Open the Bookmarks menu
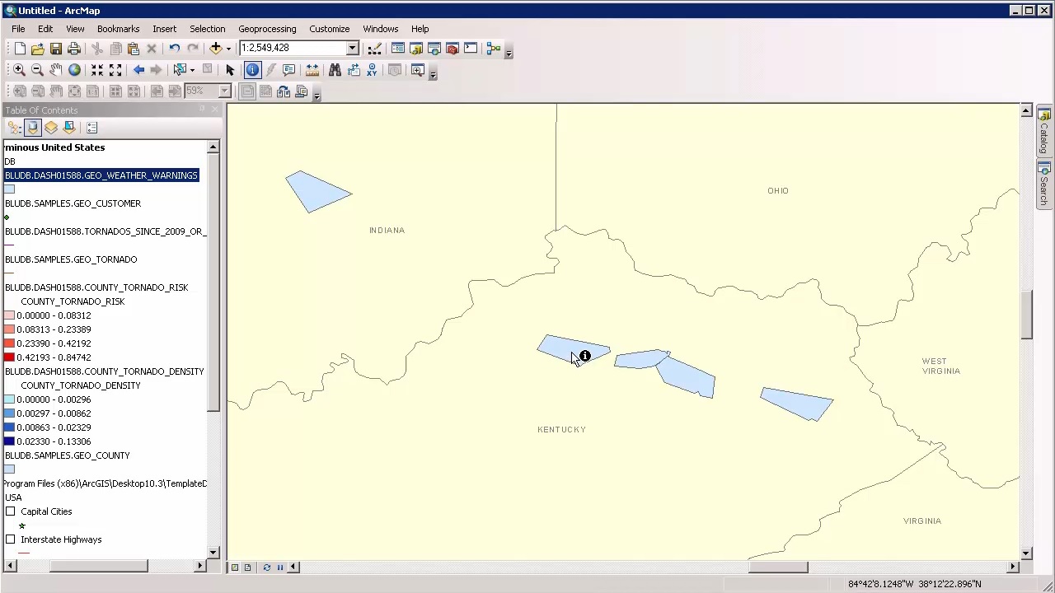Screen dimensions: 1055x593 coord(118,29)
